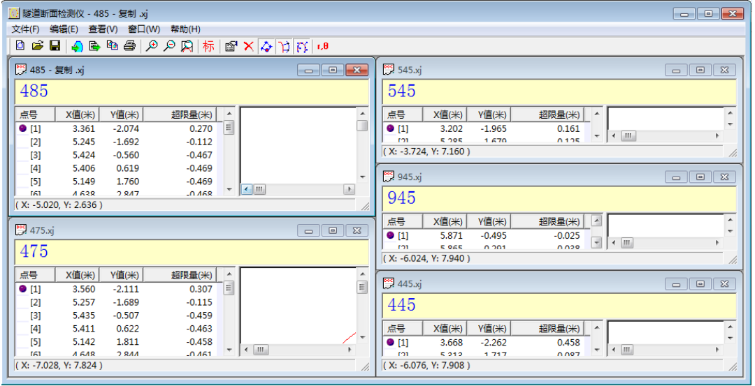Click the red X delete icon
This screenshot has height=386, width=755.
pyautogui.click(x=248, y=46)
